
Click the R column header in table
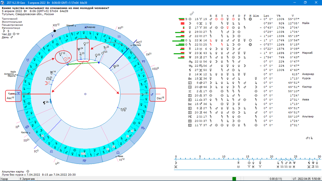click(211, 16)
